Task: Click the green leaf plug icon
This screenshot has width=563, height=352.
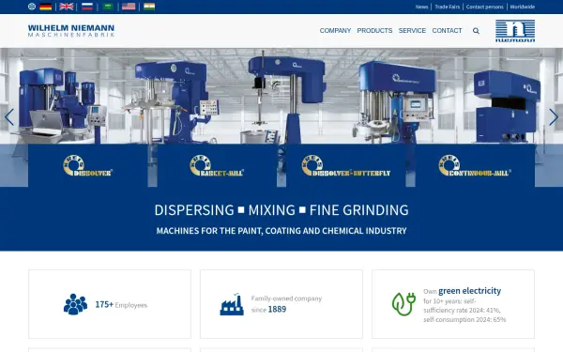Action: [403, 304]
